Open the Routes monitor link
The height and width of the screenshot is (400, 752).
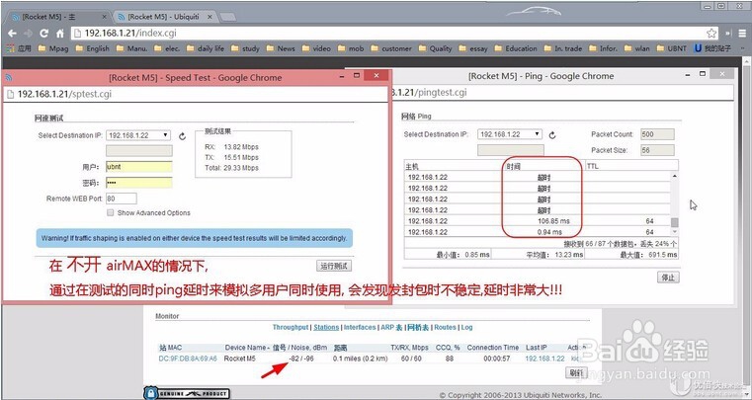(x=445, y=328)
